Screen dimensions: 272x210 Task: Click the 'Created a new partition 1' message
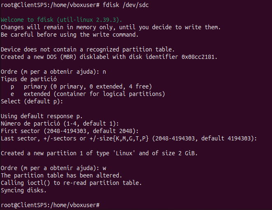click(x=99, y=153)
